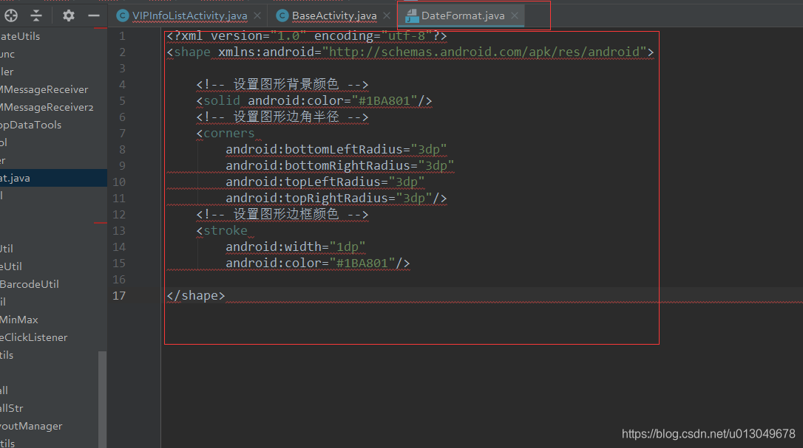803x448 pixels.
Task: Select routManager in project tree
Action: coord(31,426)
